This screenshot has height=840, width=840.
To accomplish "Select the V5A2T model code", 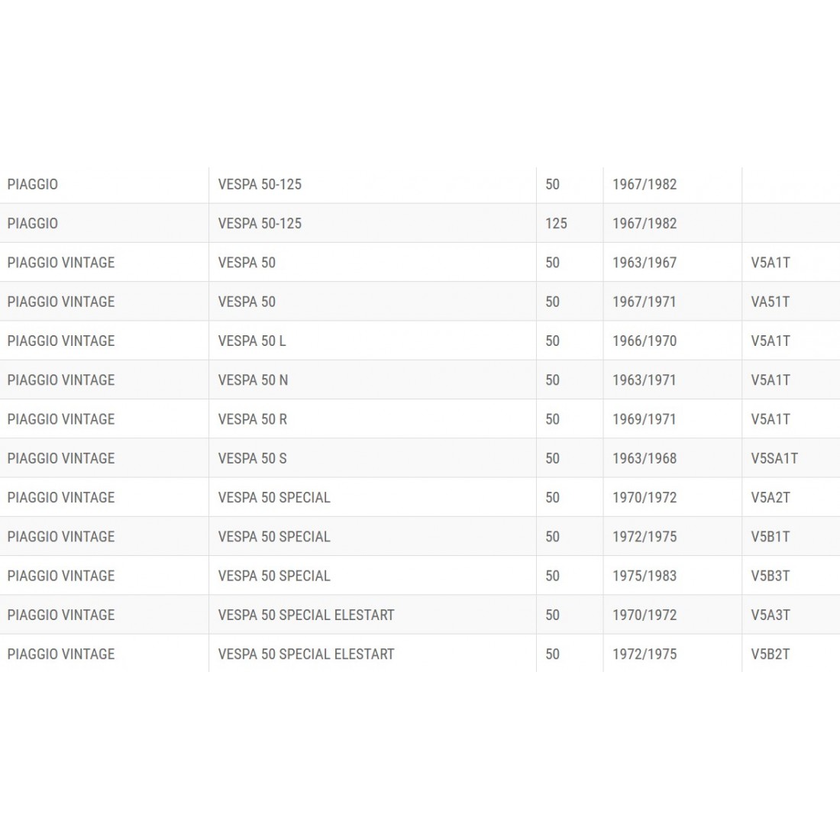I will click(771, 497).
